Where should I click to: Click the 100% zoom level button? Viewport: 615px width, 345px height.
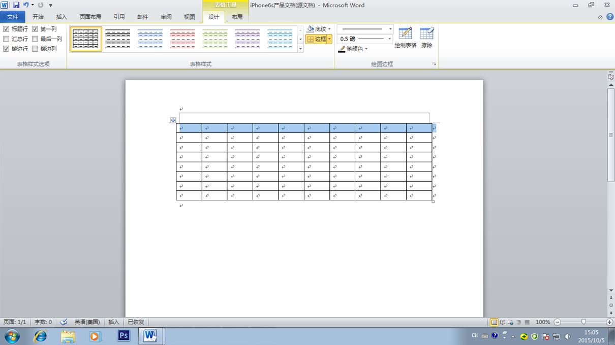tap(543, 322)
